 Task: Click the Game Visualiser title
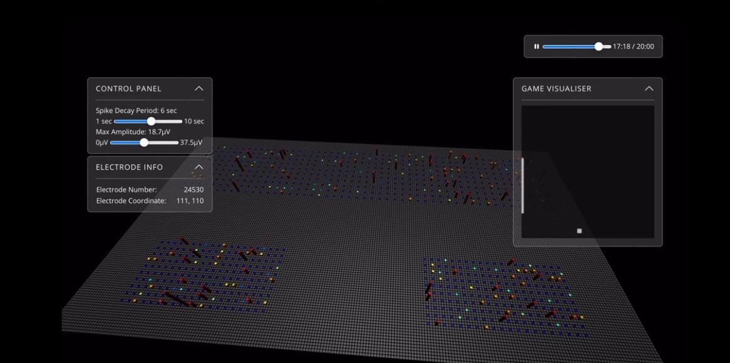[x=557, y=88]
